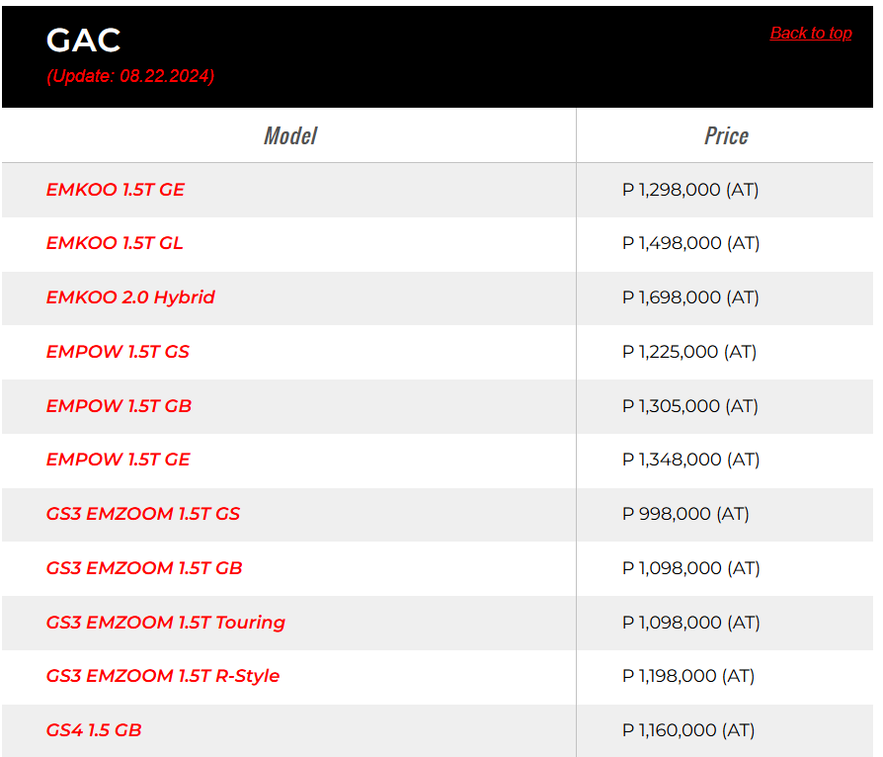Viewport: 883px width, 757px height.
Task: Click the P 1,298,000 (AT) price cell
Action: 690,190
